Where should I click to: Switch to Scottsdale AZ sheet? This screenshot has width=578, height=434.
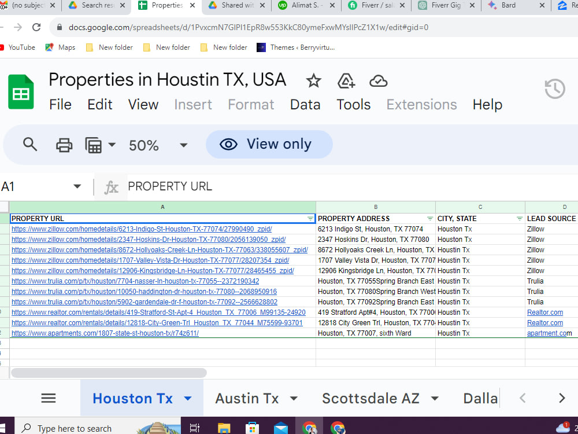pyautogui.click(x=370, y=398)
